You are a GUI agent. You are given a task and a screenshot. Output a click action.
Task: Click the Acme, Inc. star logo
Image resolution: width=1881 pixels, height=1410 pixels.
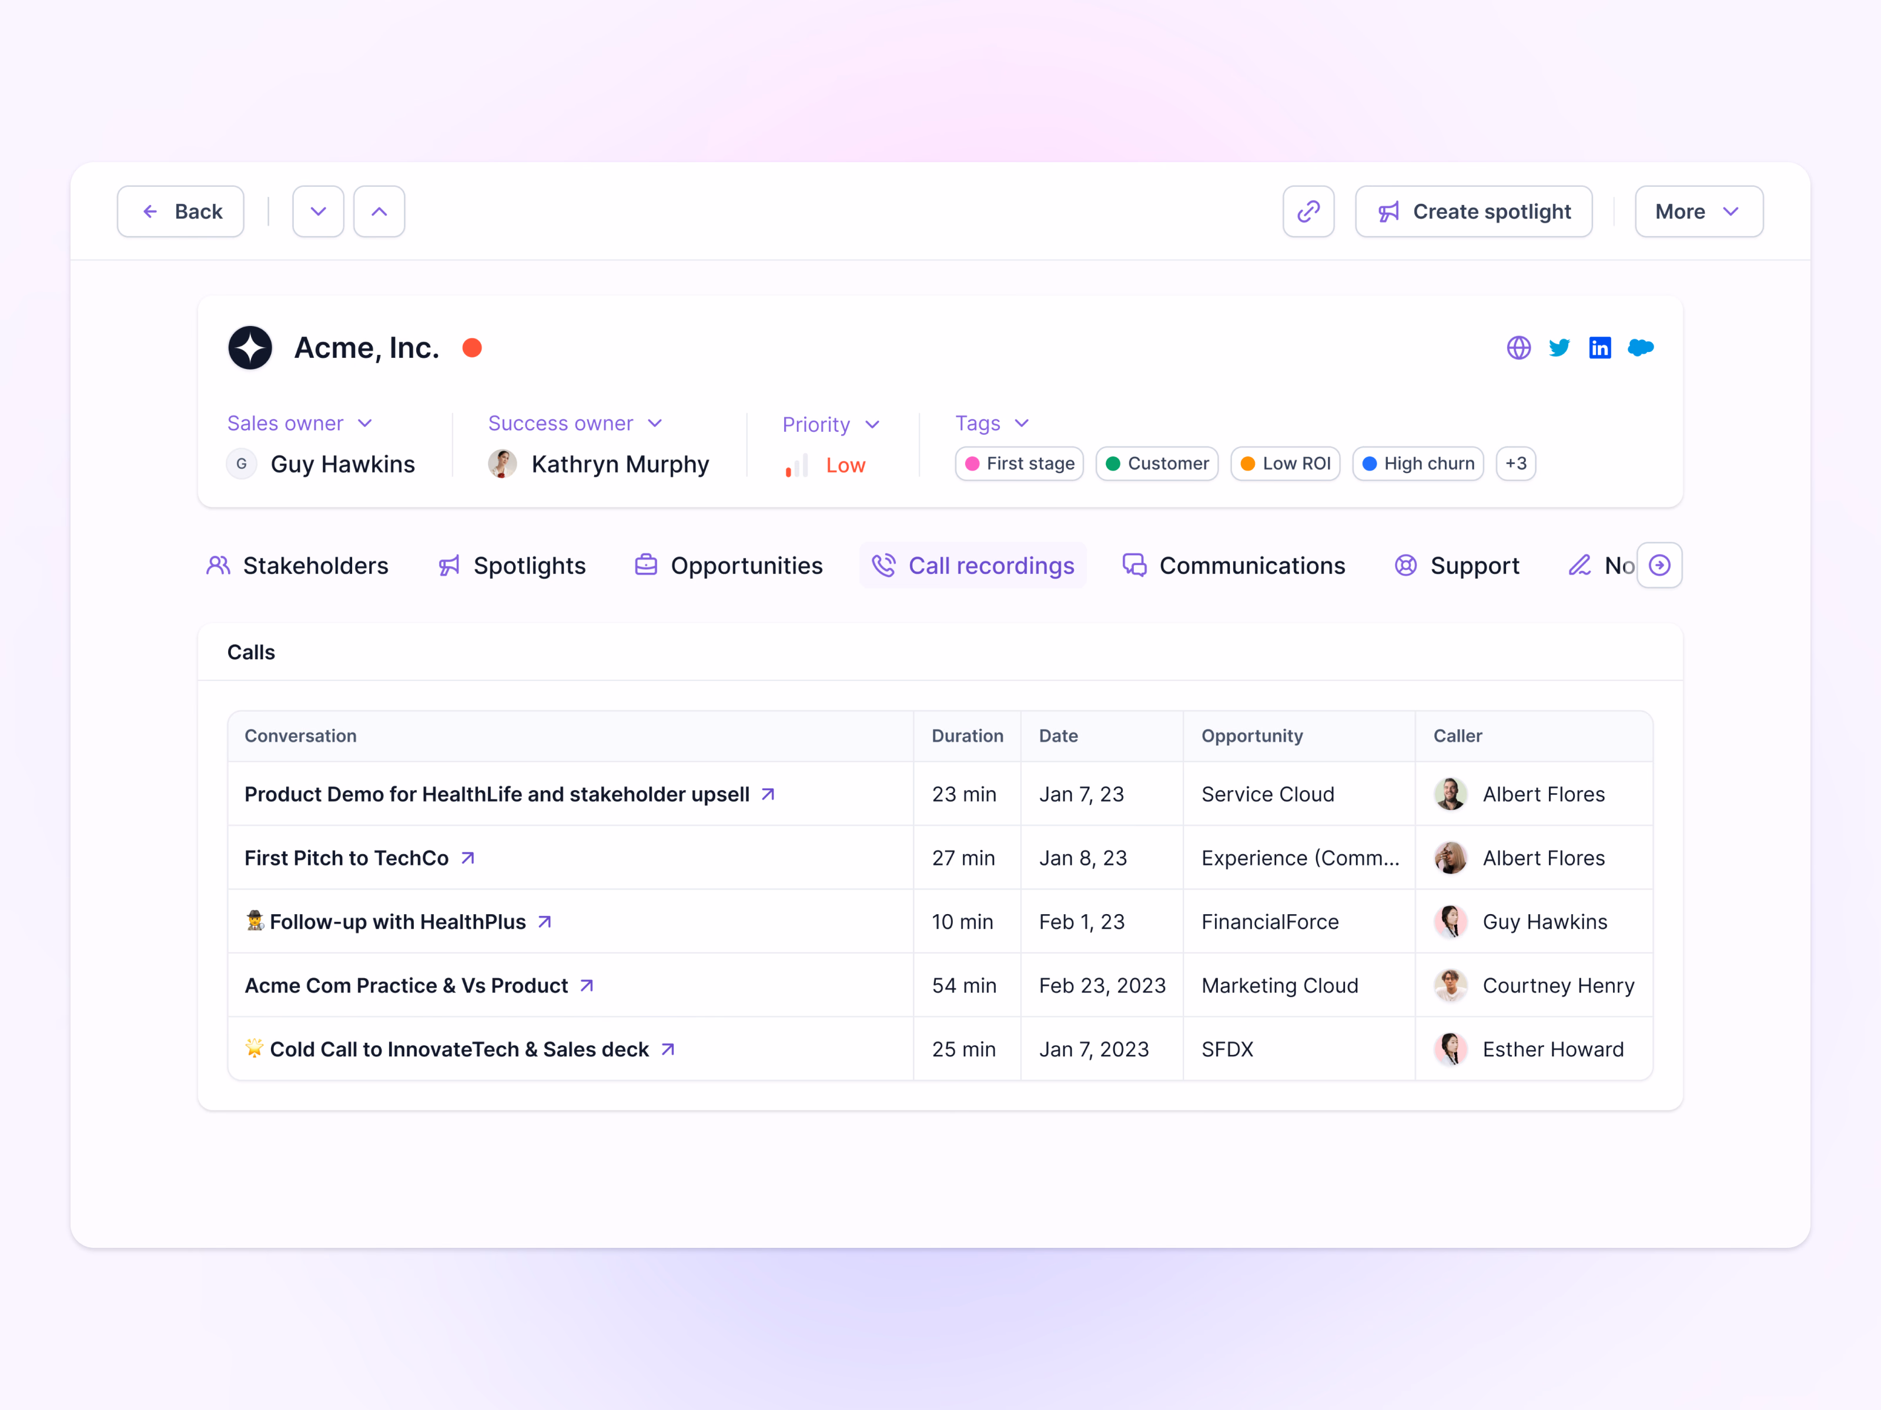click(250, 348)
